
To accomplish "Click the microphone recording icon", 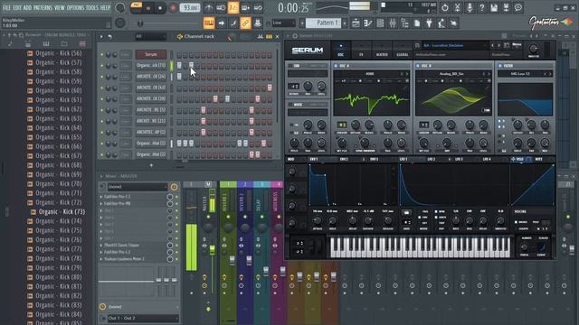I will (470, 8).
